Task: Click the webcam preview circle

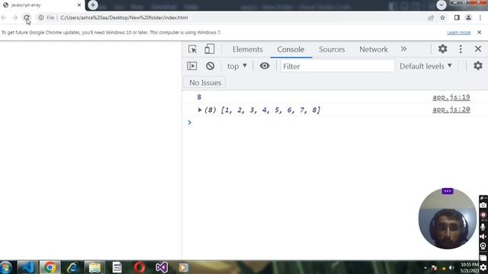Action: pos(448,219)
